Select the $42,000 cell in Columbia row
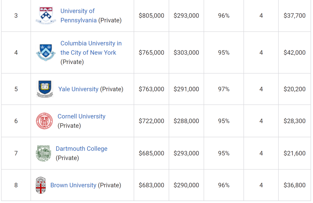Screen dimensions: 313x203 [x=294, y=52]
